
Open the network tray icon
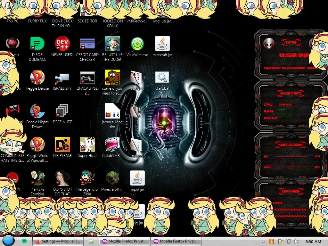289,242
